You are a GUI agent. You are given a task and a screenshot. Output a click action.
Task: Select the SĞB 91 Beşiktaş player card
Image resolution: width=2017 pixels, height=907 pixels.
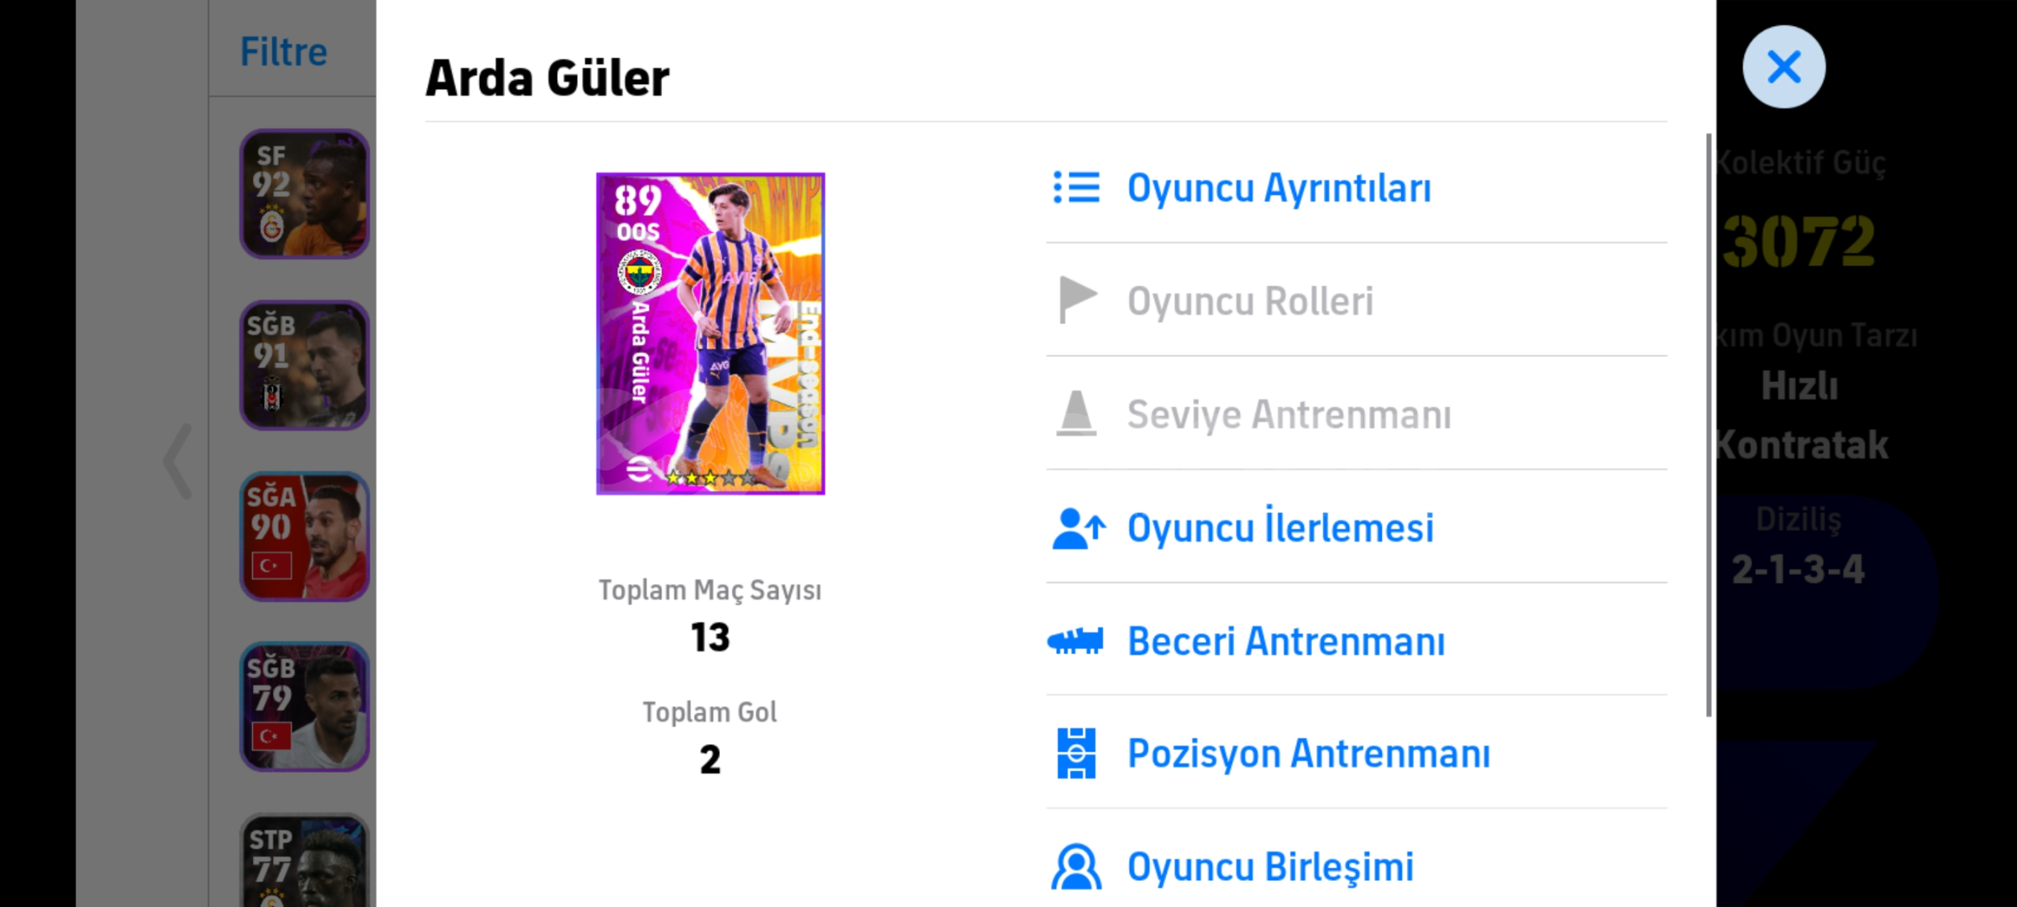click(x=305, y=365)
